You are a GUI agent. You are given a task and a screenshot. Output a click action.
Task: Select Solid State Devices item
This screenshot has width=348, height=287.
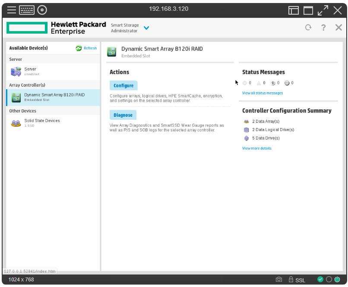[41, 122]
